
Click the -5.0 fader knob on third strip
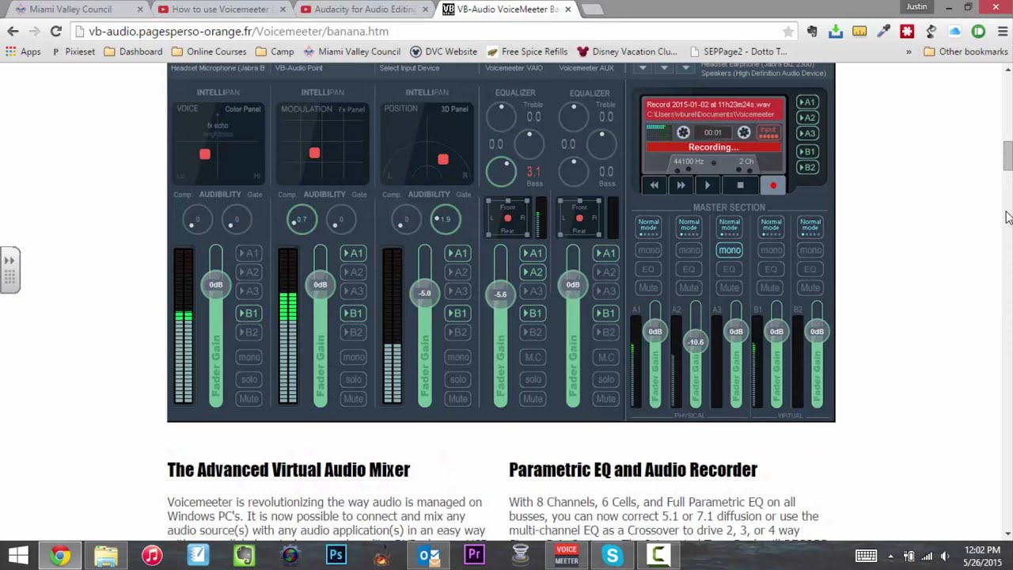(424, 294)
